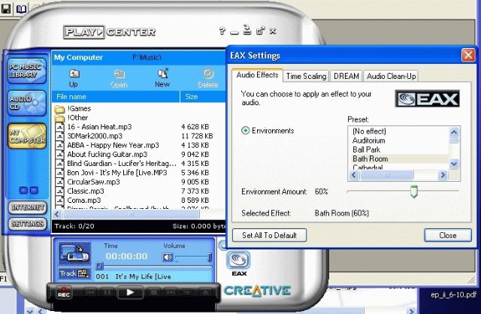
Task: Click PlayCenter eject-style title bar icon
Action: click(x=247, y=30)
